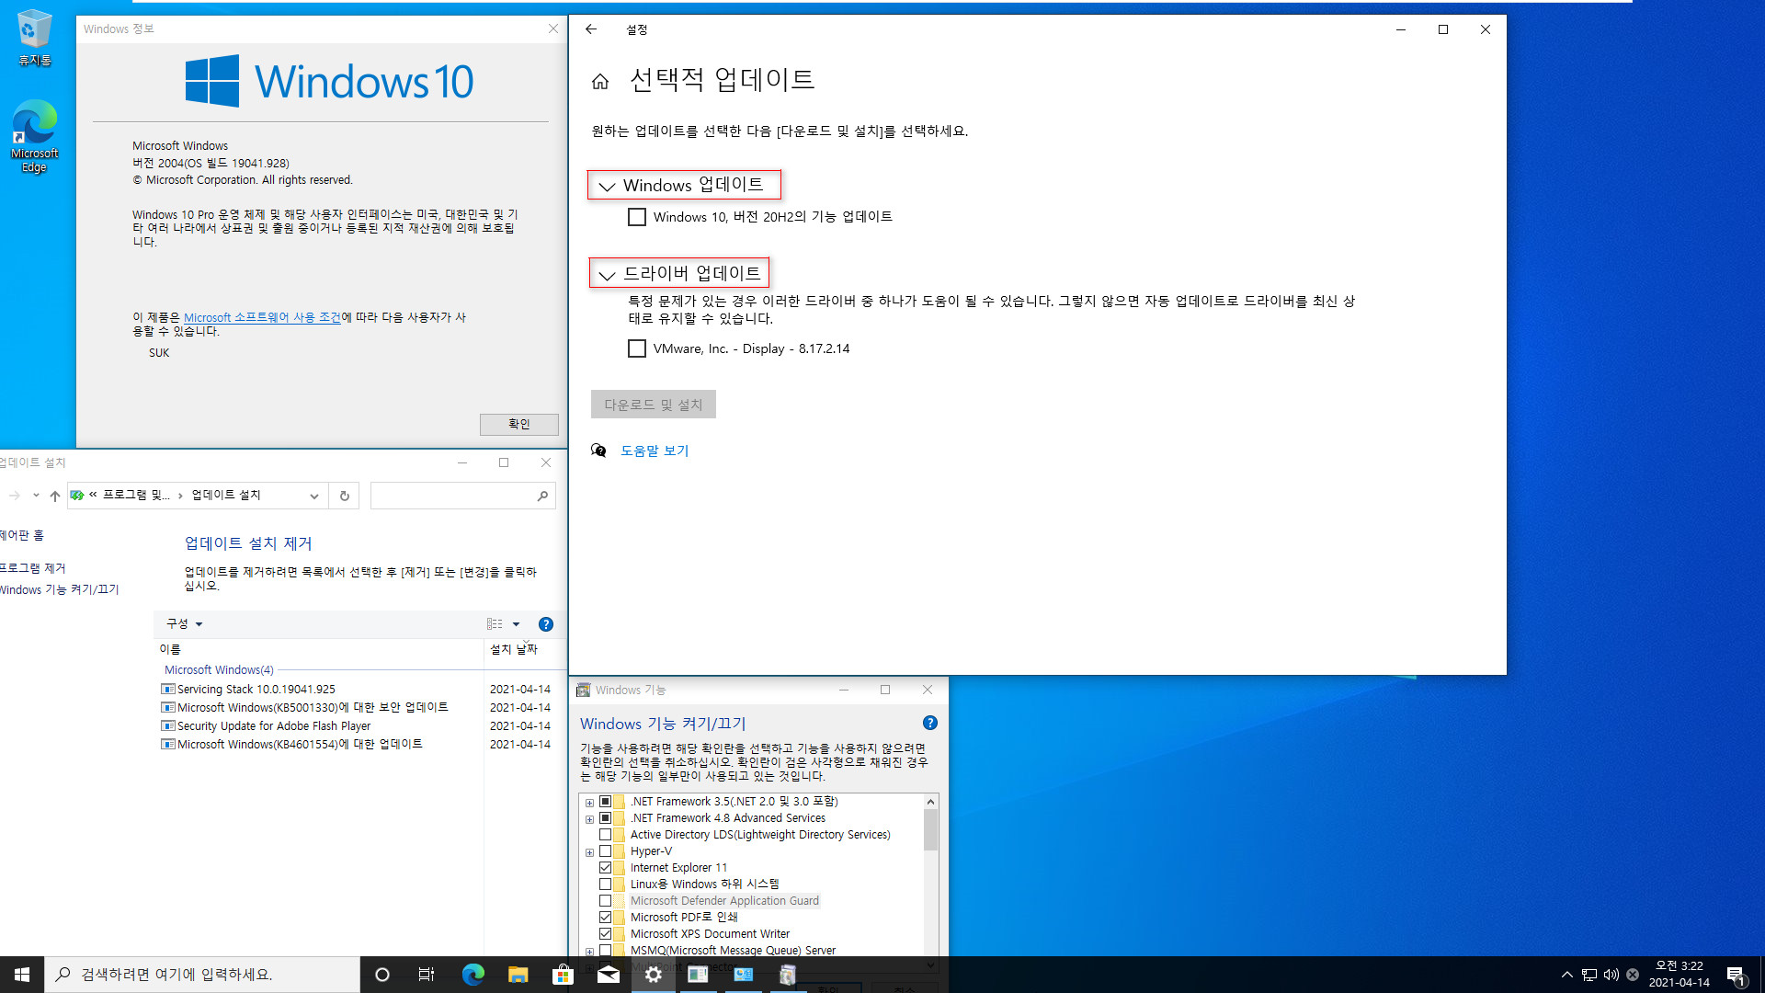Image resolution: width=1765 pixels, height=993 pixels.
Task: Click the home icon beside 선택적 업데이트
Action: (600, 82)
